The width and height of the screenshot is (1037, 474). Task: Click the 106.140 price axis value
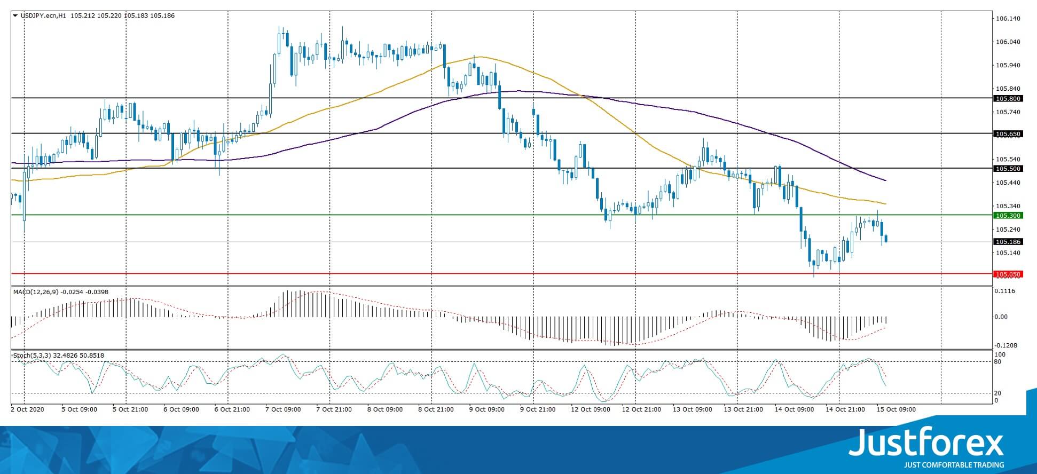(1008, 19)
